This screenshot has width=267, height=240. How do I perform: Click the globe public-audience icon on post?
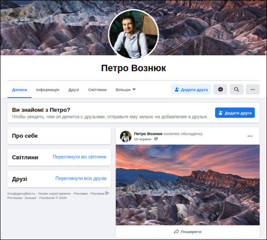point(156,139)
